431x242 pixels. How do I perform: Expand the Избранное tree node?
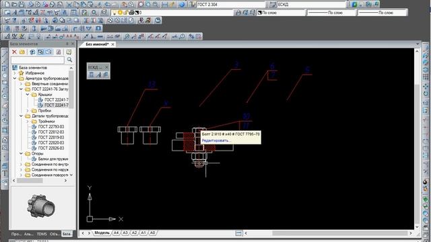pyautogui.click(x=15, y=73)
